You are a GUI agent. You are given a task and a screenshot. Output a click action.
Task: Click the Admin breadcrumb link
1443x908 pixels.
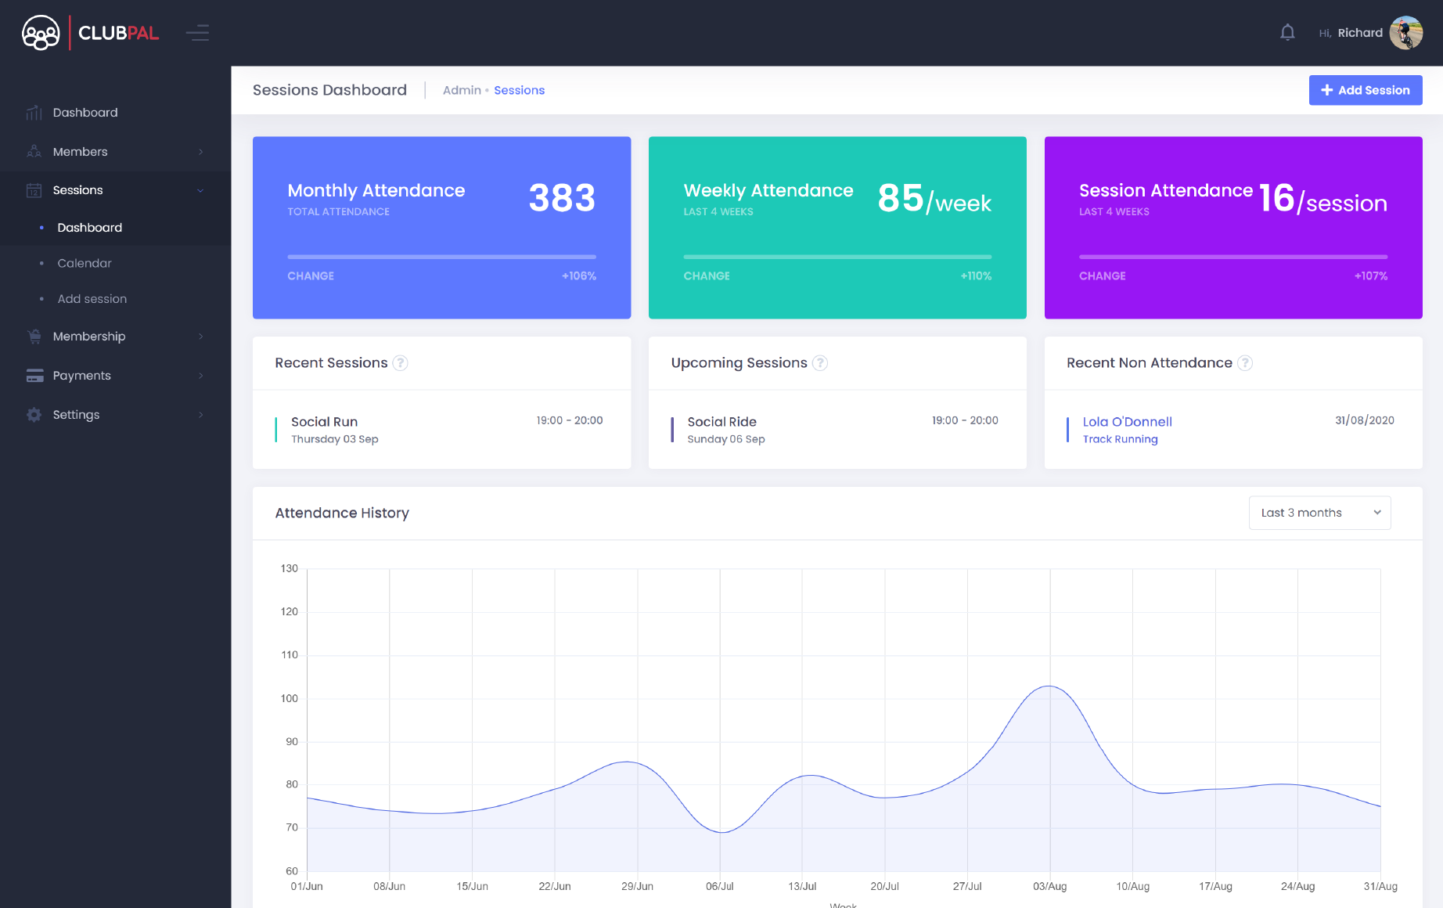point(462,90)
